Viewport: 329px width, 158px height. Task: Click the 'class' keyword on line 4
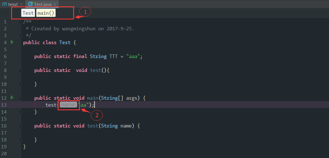click(x=50, y=42)
